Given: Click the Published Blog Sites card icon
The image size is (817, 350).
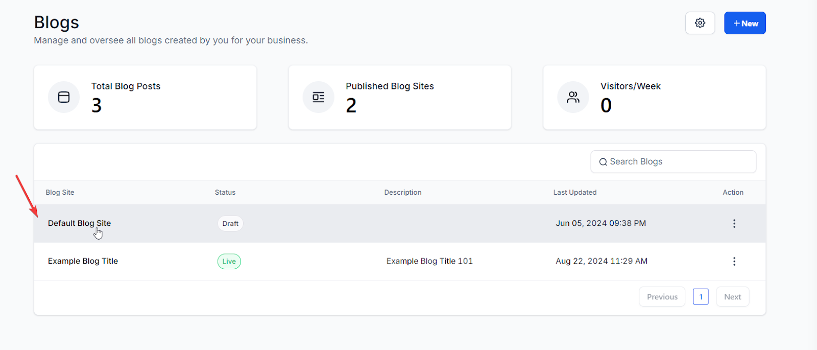Looking at the screenshot, I should coord(318,97).
